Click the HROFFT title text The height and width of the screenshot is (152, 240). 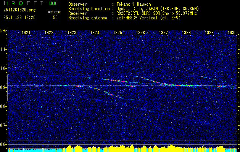pyautogui.click(x=24, y=3)
